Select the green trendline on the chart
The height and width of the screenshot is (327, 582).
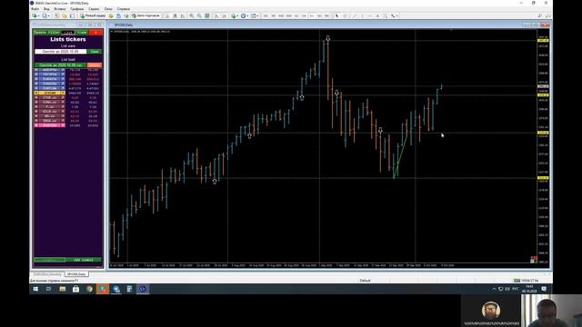tap(400, 156)
